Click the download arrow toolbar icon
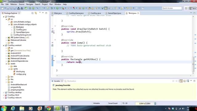 point(22,8)
